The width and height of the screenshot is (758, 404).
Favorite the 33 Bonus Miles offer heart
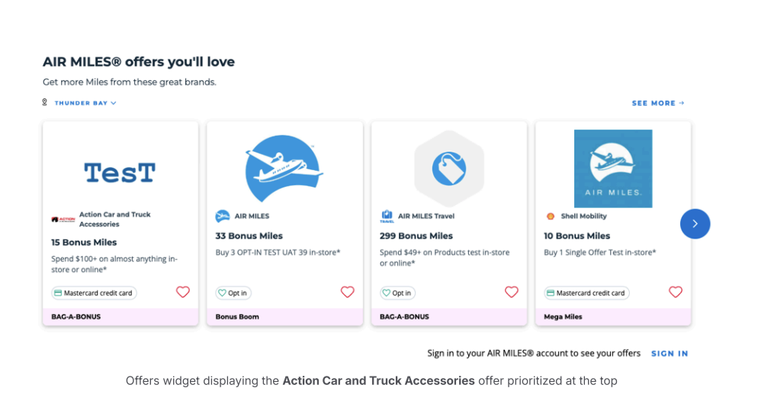[x=347, y=292]
